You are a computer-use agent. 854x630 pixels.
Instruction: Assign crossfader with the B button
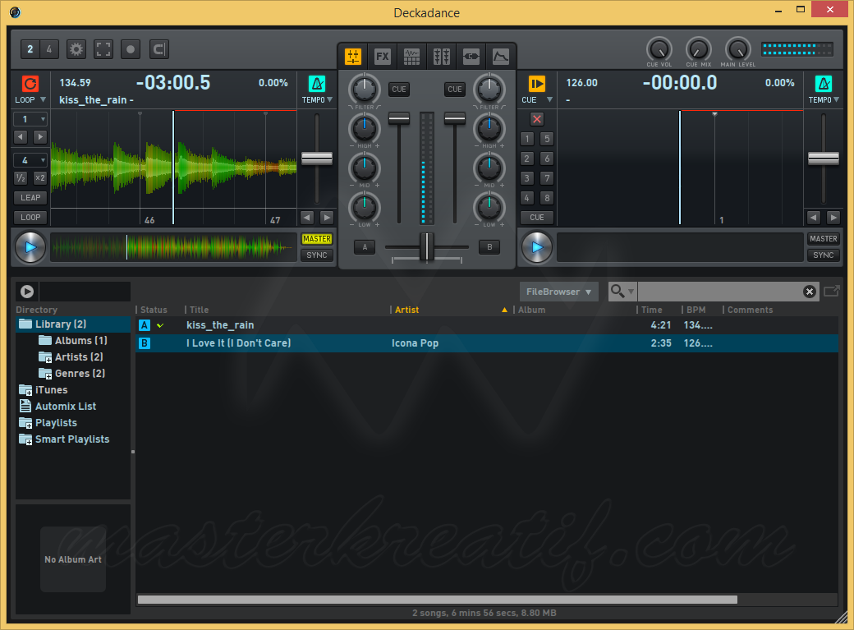click(489, 247)
